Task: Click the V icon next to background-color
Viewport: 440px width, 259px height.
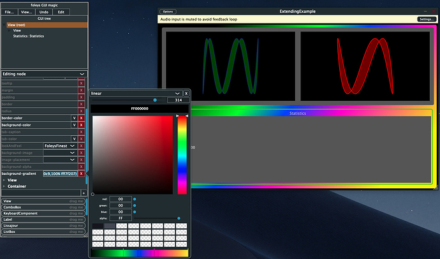Action: coord(74,125)
